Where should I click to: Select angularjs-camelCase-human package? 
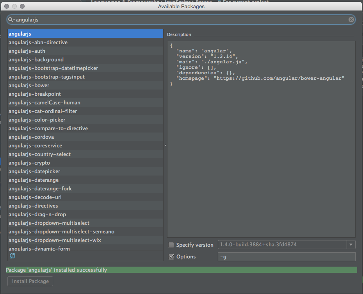(85, 102)
